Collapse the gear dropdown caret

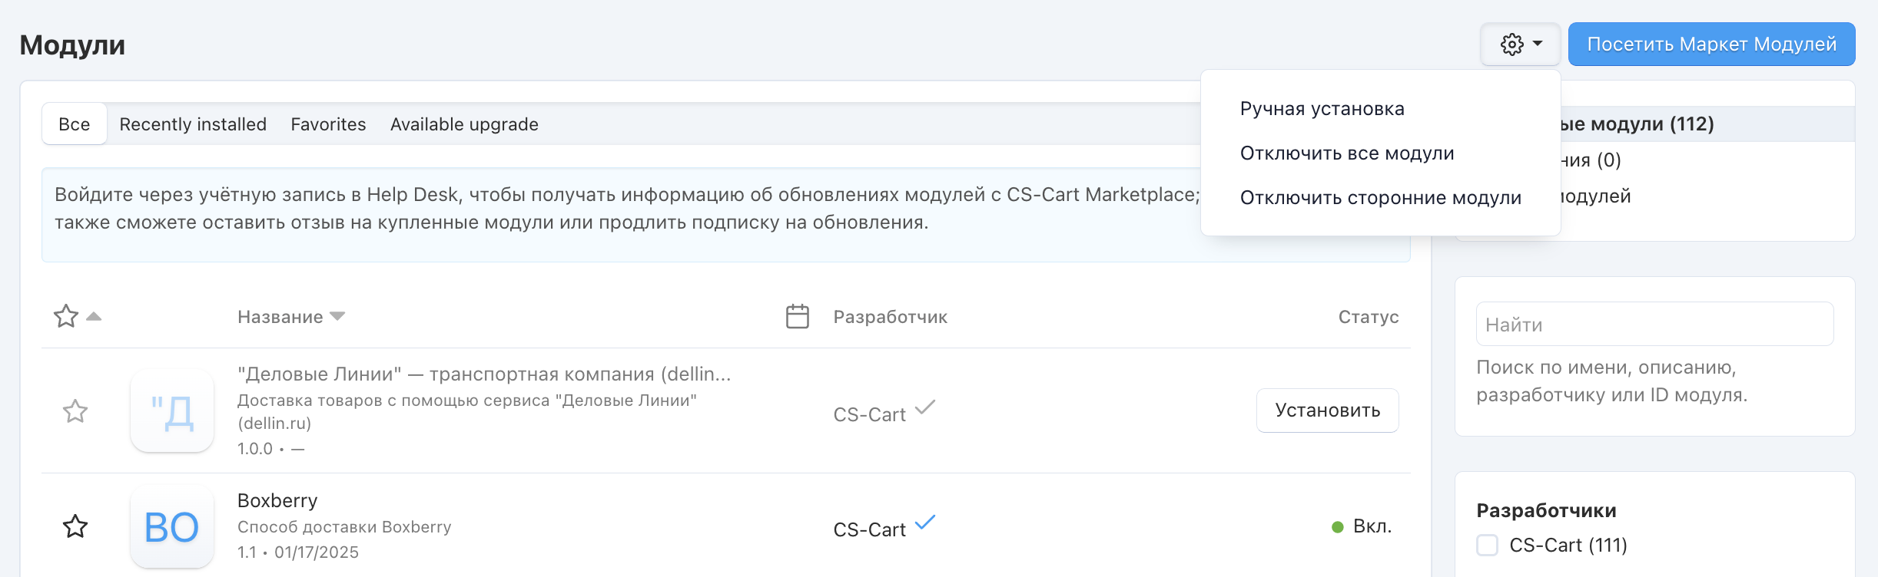[x=1538, y=44]
